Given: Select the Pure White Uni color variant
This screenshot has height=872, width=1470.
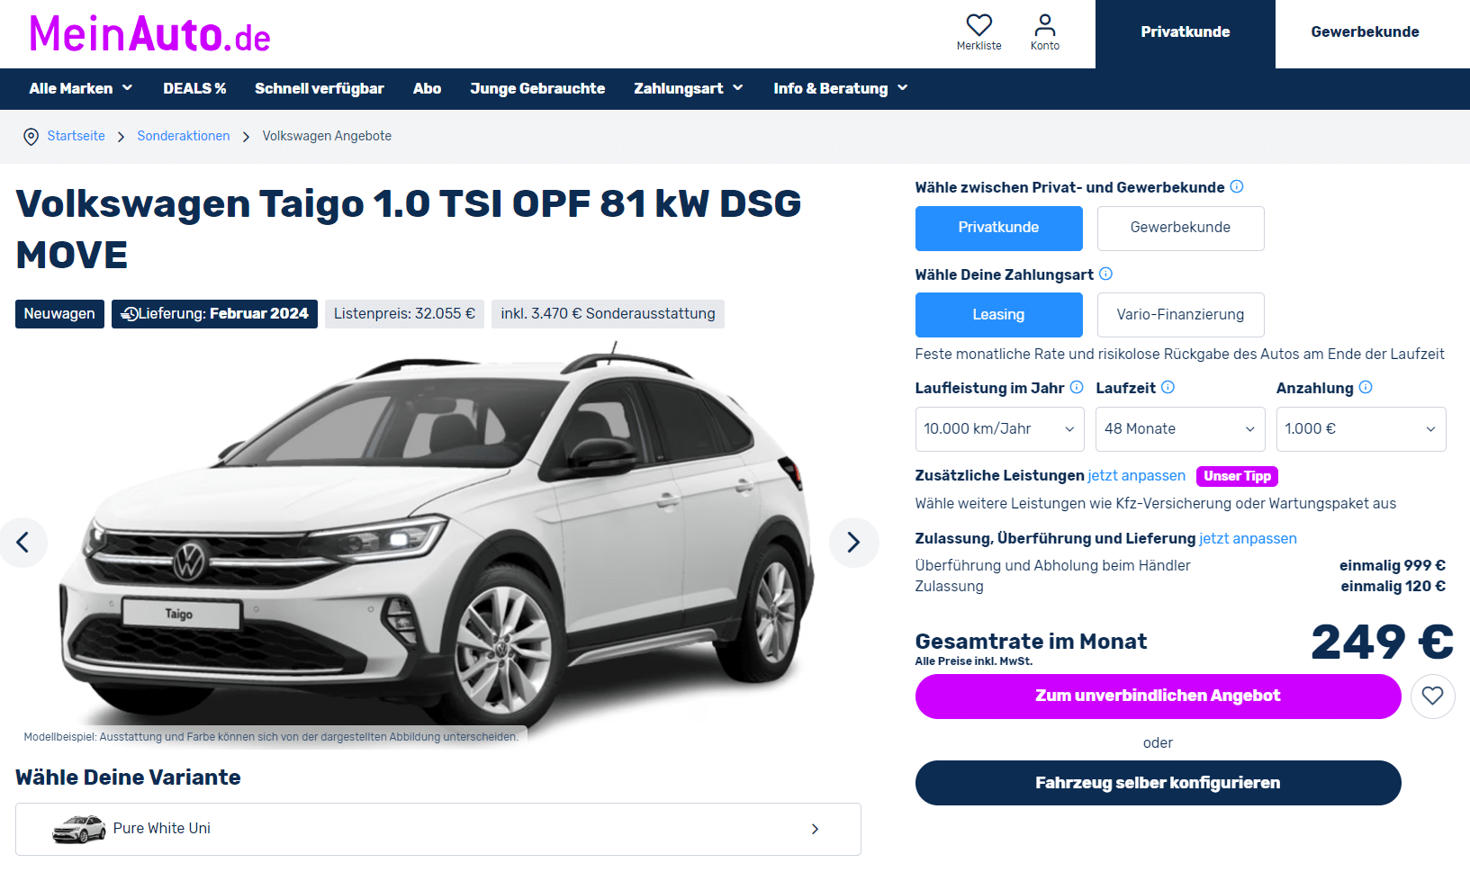Looking at the screenshot, I should (437, 829).
